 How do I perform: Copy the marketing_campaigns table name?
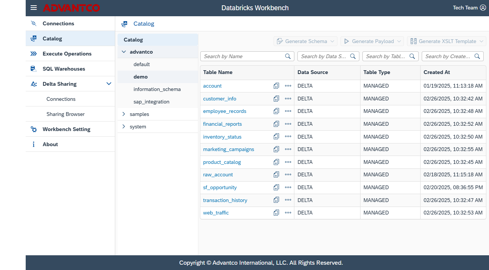click(276, 149)
